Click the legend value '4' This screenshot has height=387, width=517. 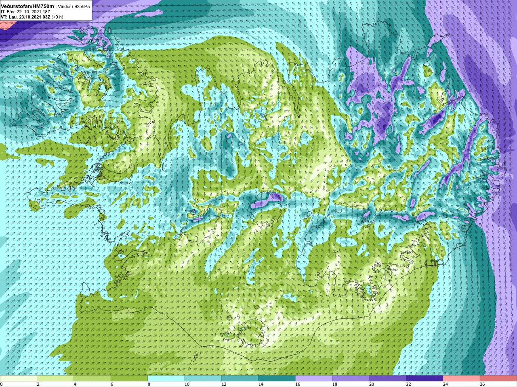(75, 384)
